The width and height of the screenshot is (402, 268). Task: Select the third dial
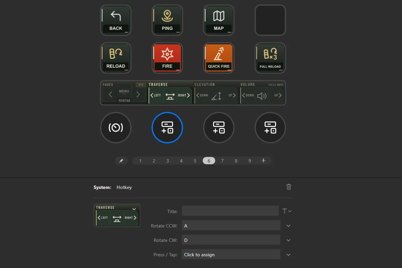219,128
